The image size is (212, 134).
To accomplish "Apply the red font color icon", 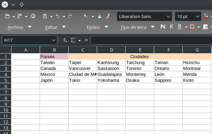I will [x=206, y=16].
